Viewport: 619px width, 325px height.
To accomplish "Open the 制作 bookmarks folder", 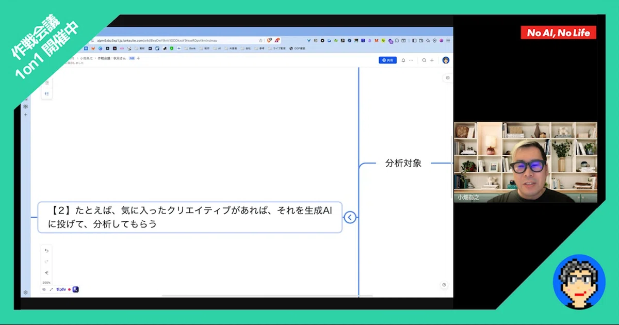I will point(205,48).
